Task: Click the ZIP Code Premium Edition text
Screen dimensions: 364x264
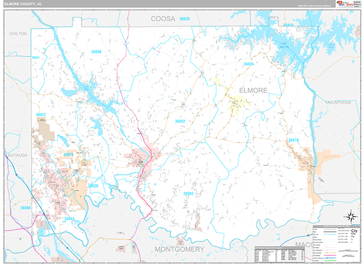Action: 314,5
